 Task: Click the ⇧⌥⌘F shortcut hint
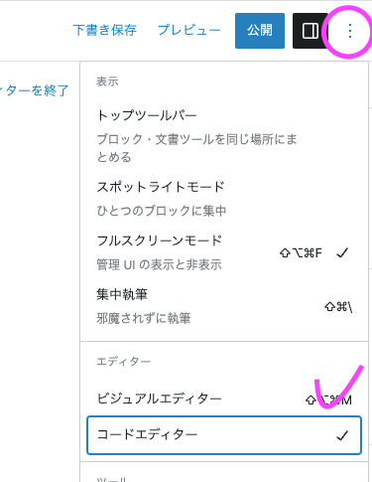[x=301, y=253]
